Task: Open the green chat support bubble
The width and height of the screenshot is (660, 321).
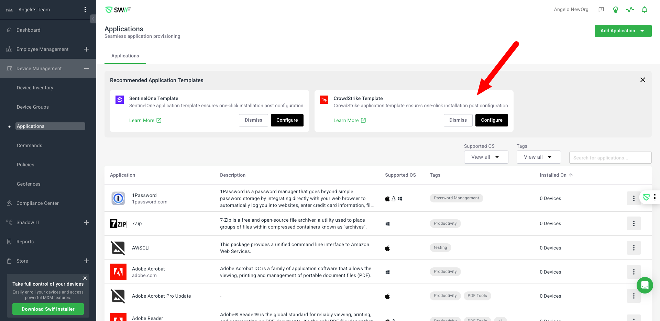Action: click(645, 285)
